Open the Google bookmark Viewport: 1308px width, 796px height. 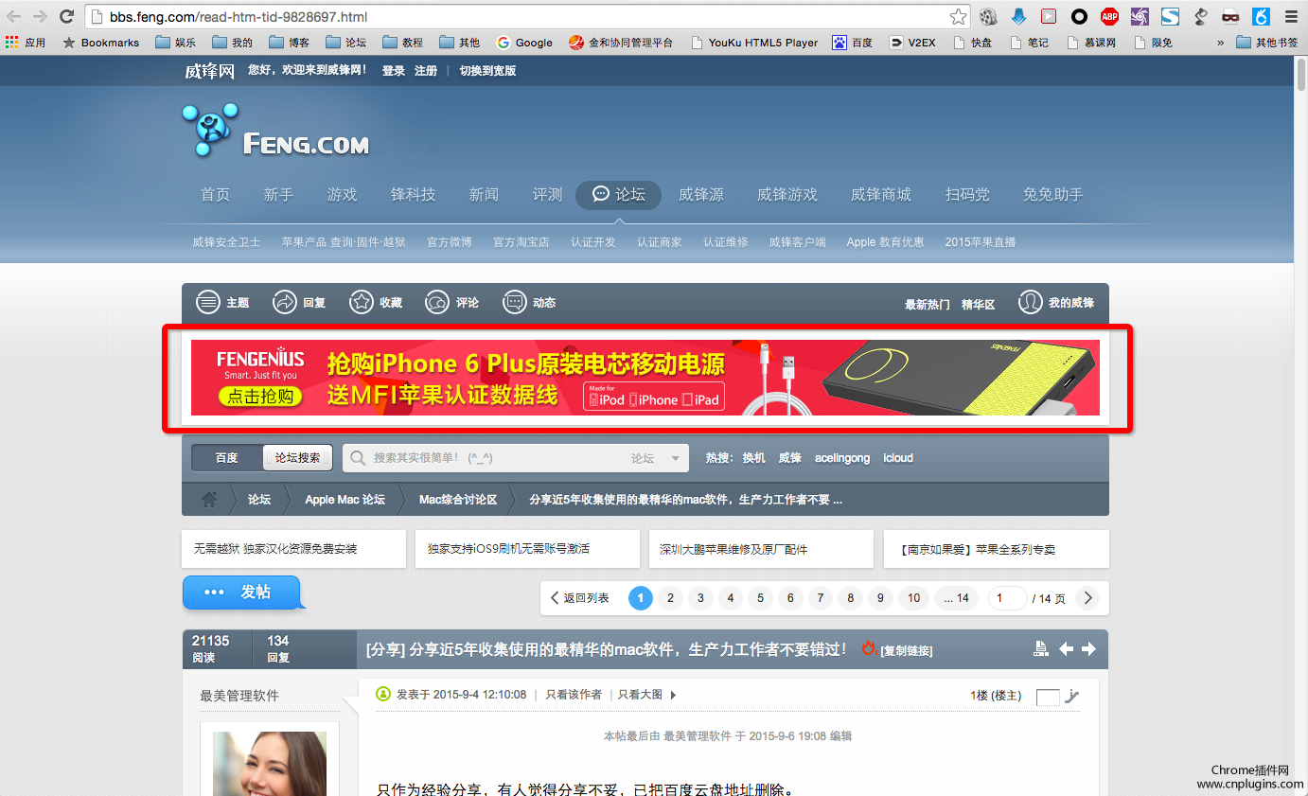(x=524, y=43)
